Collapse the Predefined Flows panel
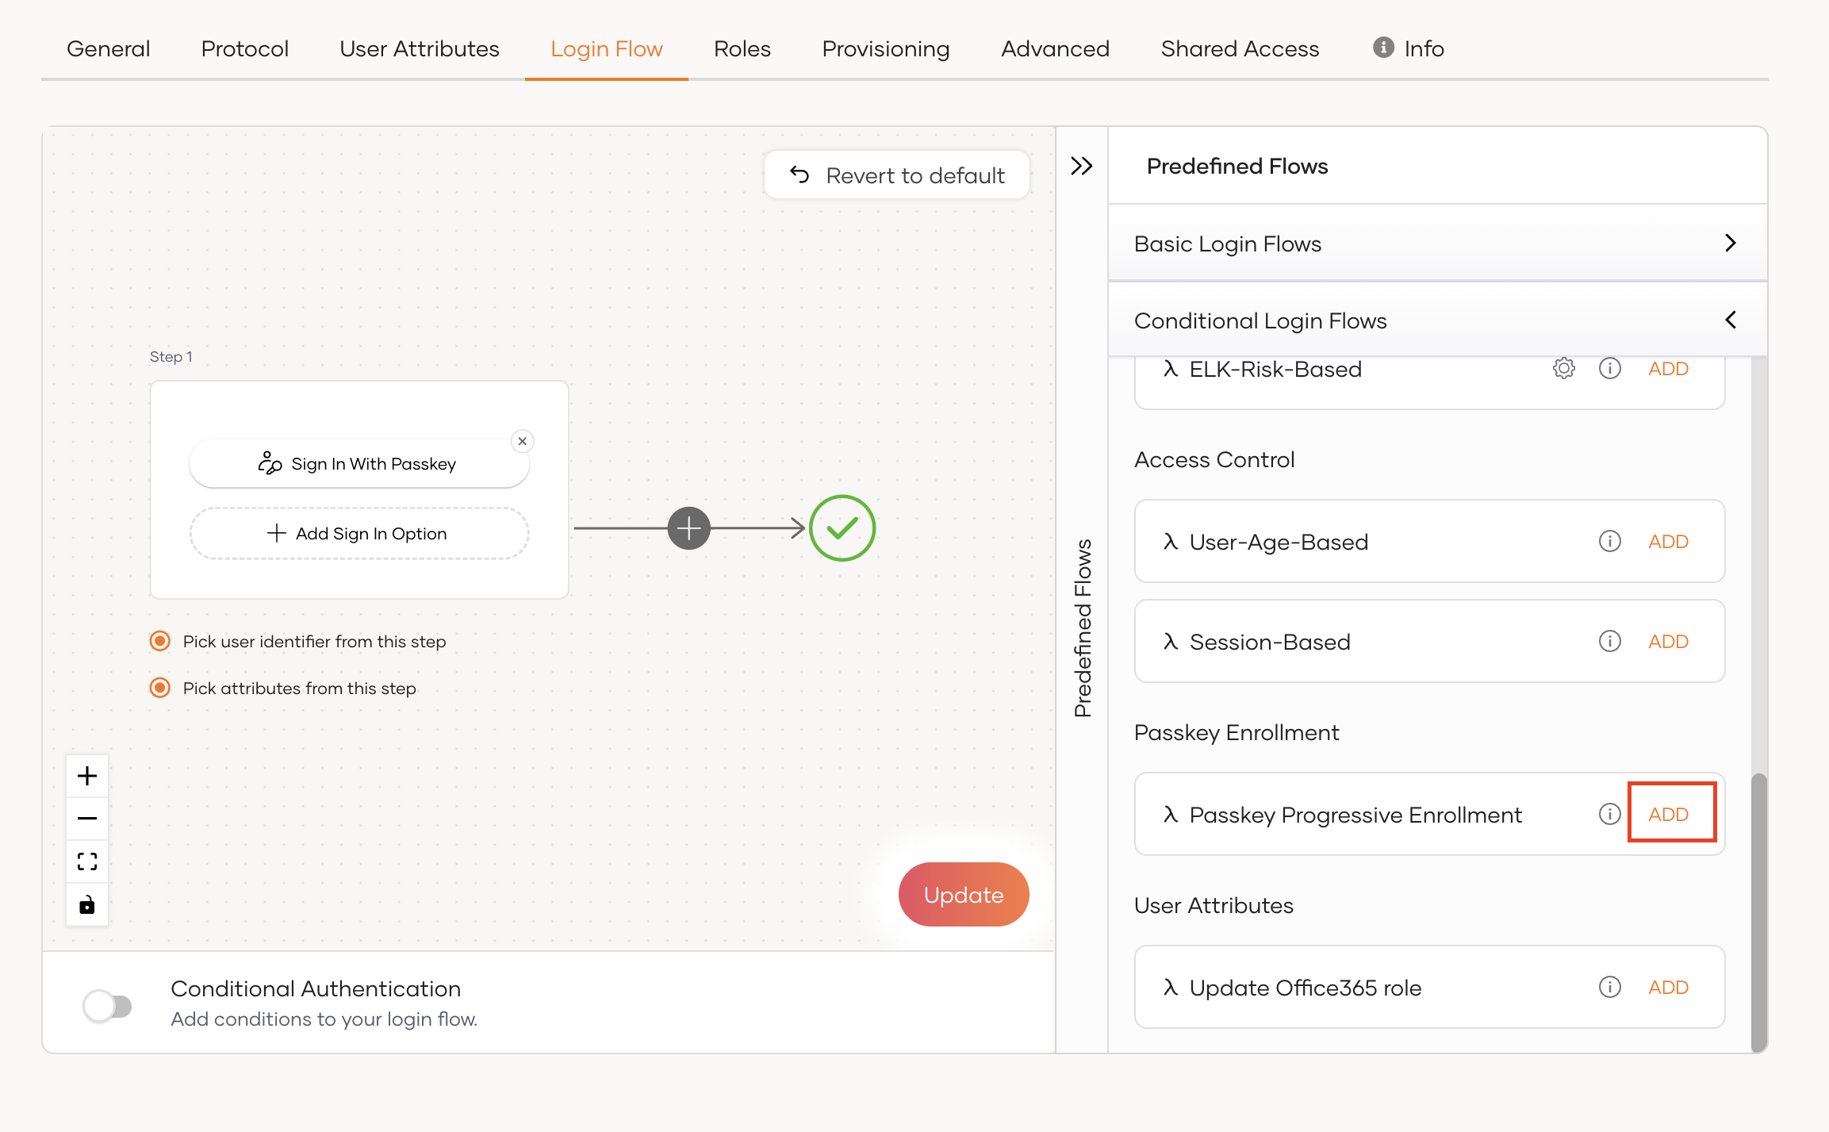The height and width of the screenshot is (1132, 1829). (1082, 166)
